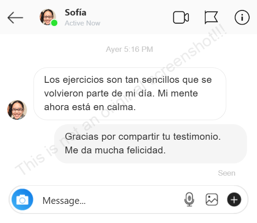Image resolution: width=257 pixels, height=223 pixels.
Task: Click the flag icon in header
Action: click(x=211, y=17)
